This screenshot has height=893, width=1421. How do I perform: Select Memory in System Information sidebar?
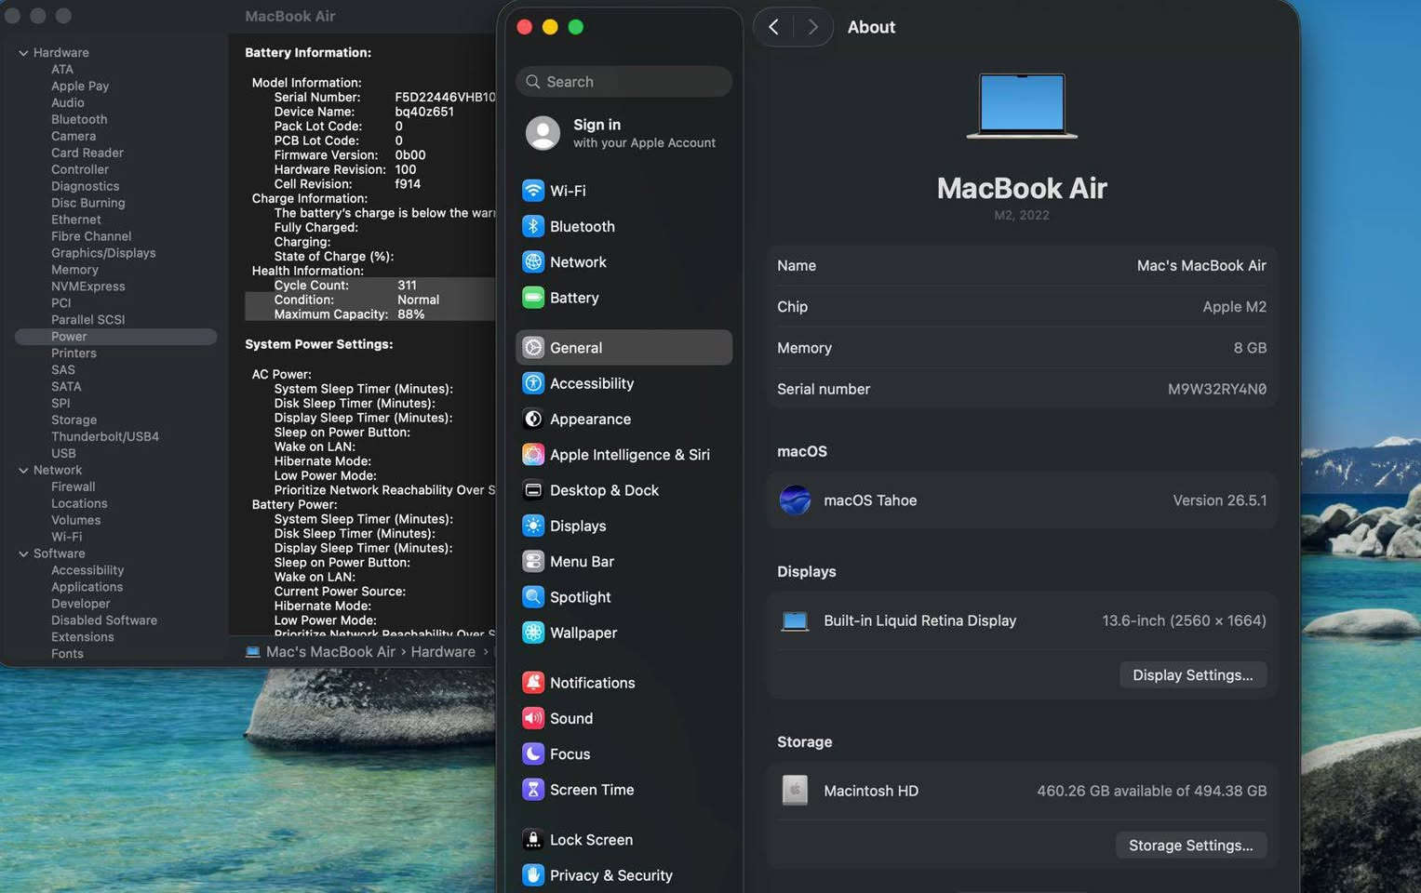74,270
